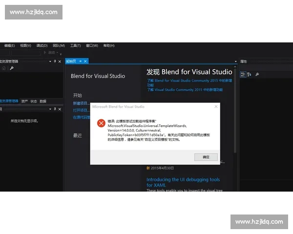293x234 pixels.
Task: Open the resource manager panel options arrow
Action: pos(50,61)
